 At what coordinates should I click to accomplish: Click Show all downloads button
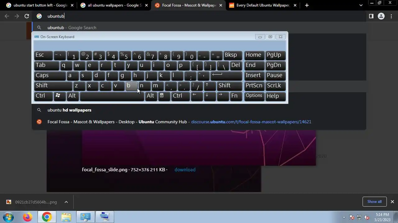click(374, 202)
